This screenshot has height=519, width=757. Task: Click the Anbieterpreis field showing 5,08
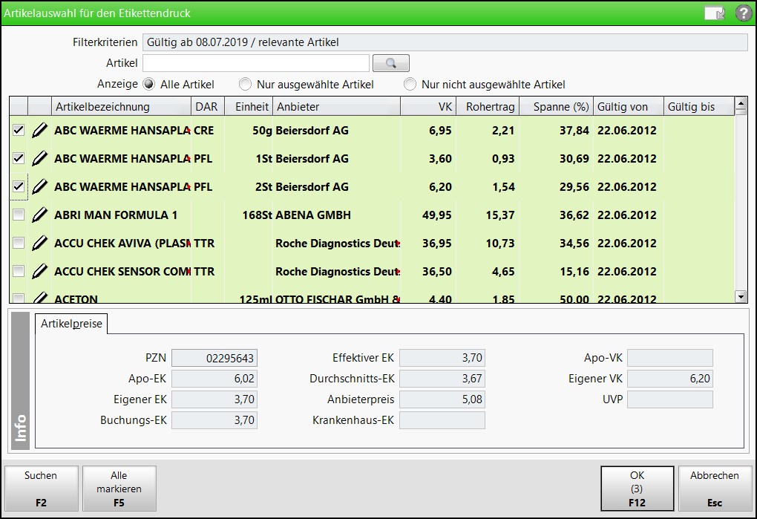[442, 399]
